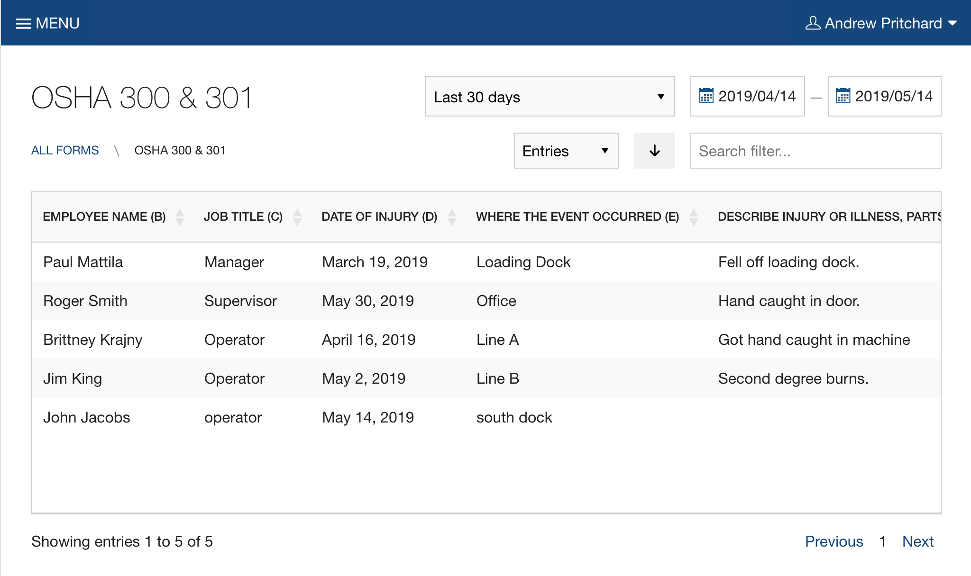The image size is (971, 576).
Task: Click the MENU label in header
Action: (x=57, y=23)
